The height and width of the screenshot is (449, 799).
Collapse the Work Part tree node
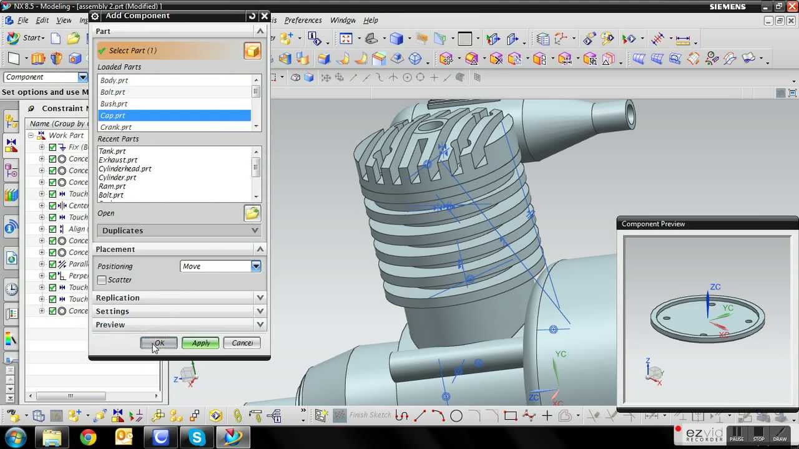31,135
